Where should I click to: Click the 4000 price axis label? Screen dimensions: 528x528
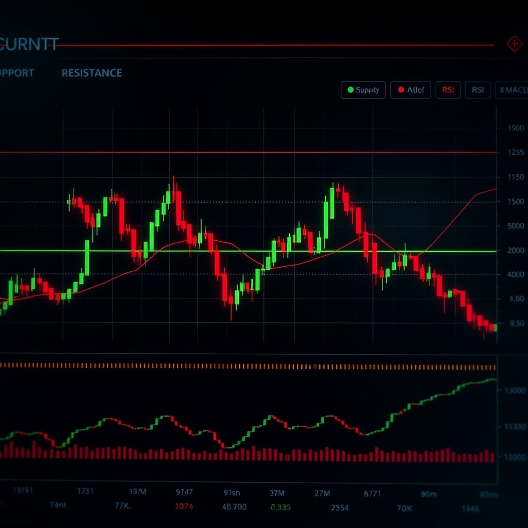516,274
